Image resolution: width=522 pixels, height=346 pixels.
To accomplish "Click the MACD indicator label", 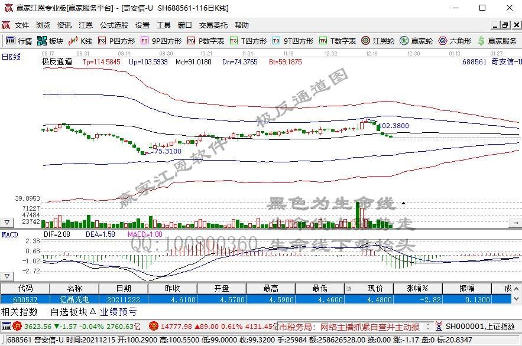I will [9, 234].
